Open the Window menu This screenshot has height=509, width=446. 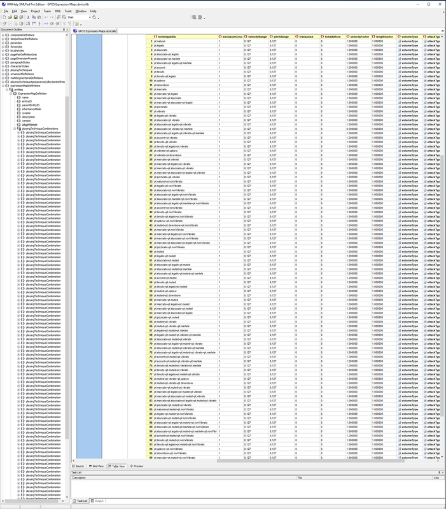click(x=81, y=11)
